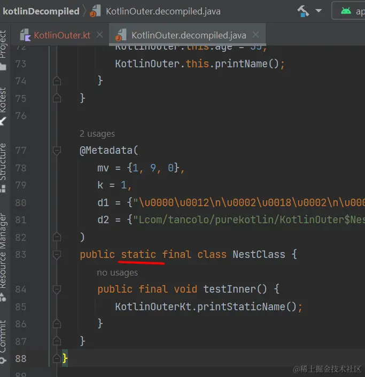Click the Kotlin file icon on KotlinOuter.kt tab
365x377 pixels.
[25, 35]
